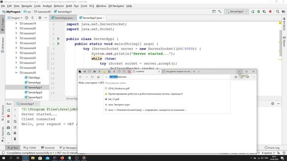Enable scroll to end in Run console
The height and width of the screenshot is (161, 287).
coord(15,127)
